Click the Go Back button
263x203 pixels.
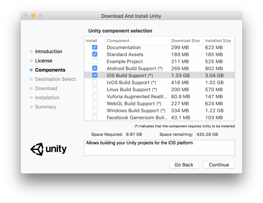(x=184, y=165)
